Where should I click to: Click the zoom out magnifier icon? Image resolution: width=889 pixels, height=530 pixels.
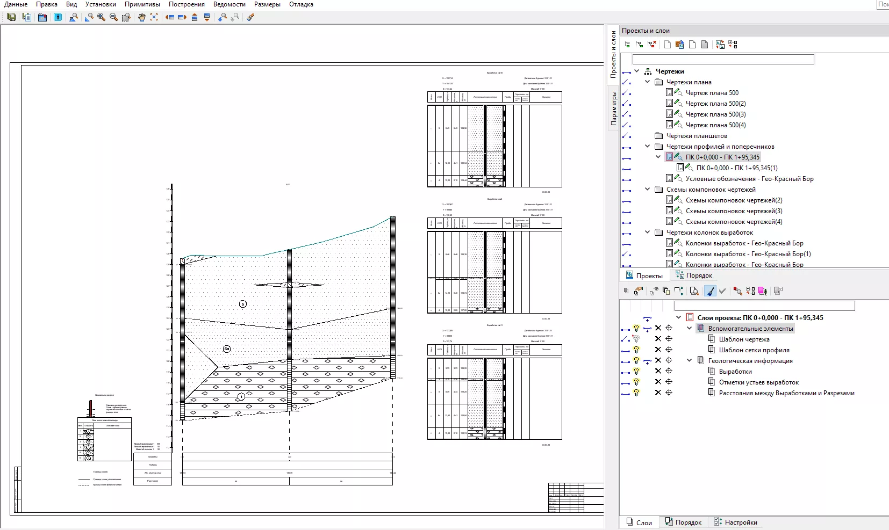click(x=113, y=17)
